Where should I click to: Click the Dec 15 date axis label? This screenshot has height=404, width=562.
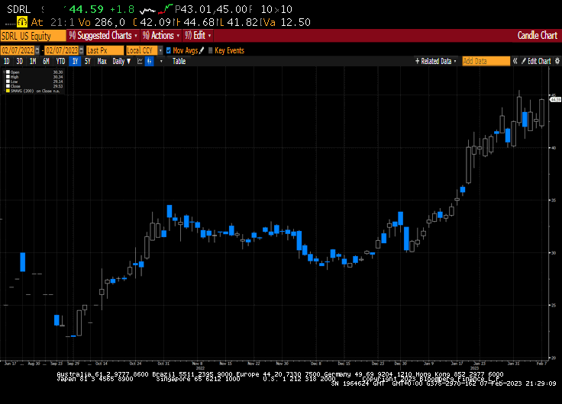[x=344, y=364]
